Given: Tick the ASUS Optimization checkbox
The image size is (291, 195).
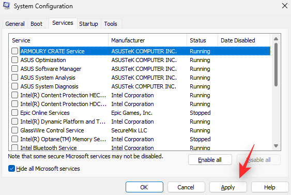Looking at the screenshot, I should 14,60.
